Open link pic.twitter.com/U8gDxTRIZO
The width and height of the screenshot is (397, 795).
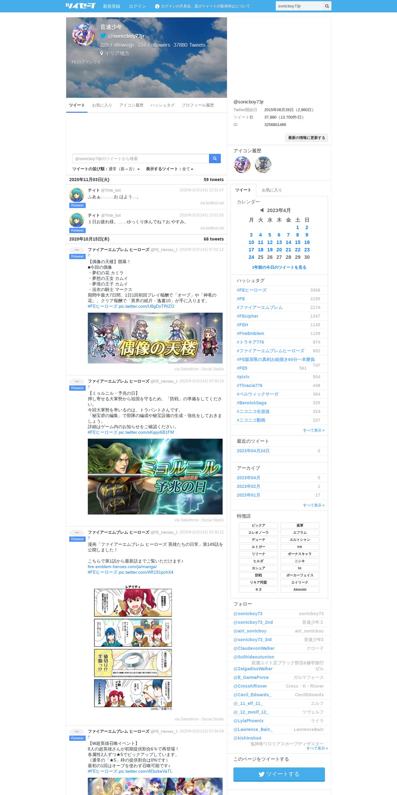tap(147, 306)
